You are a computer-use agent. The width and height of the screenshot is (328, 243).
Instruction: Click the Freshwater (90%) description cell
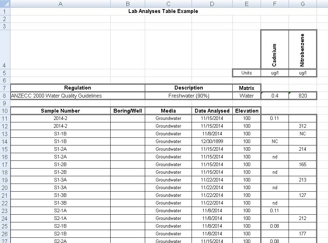point(189,95)
